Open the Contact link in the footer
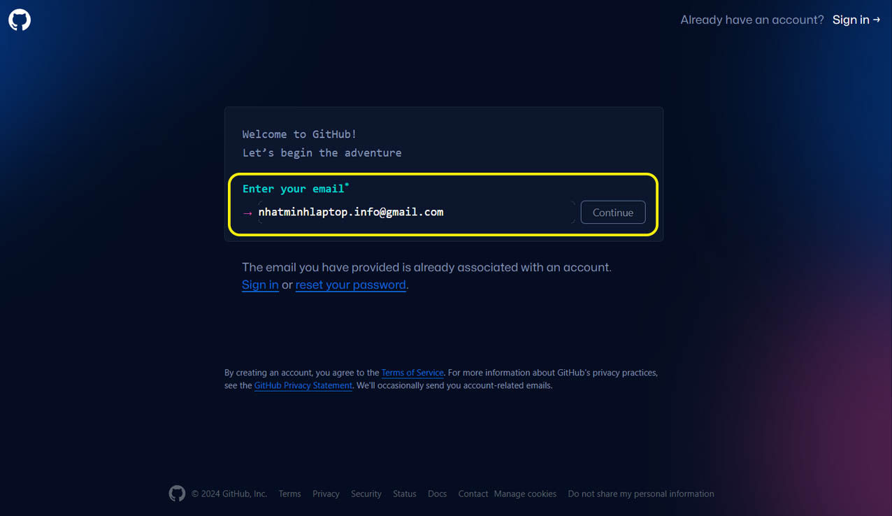Image resolution: width=892 pixels, height=516 pixels. click(473, 494)
